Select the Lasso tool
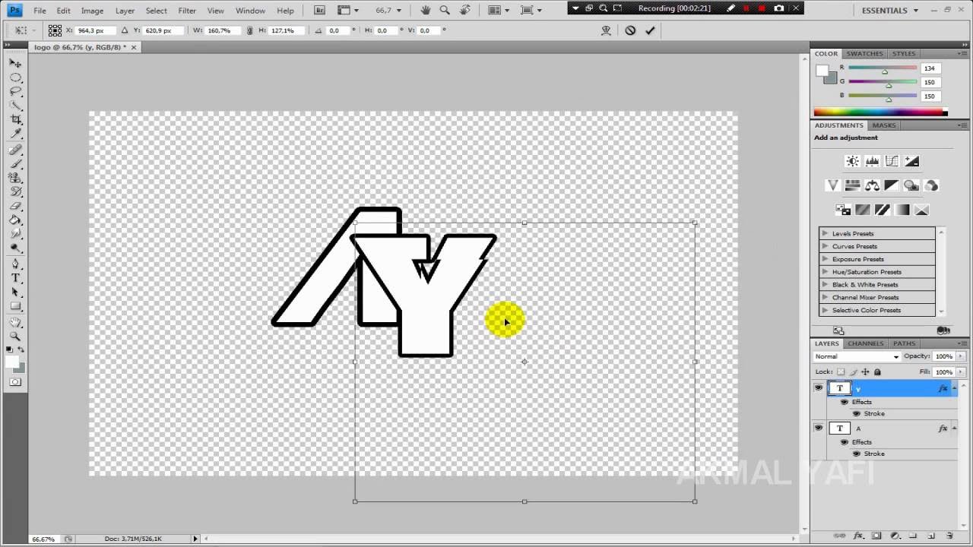Screen dimensions: 973x547 pos(15,91)
